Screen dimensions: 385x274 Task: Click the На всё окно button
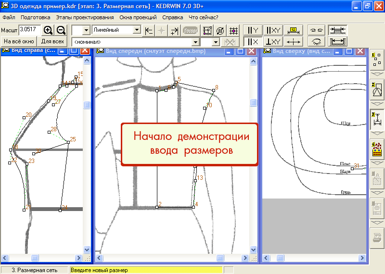click(19, 42)
